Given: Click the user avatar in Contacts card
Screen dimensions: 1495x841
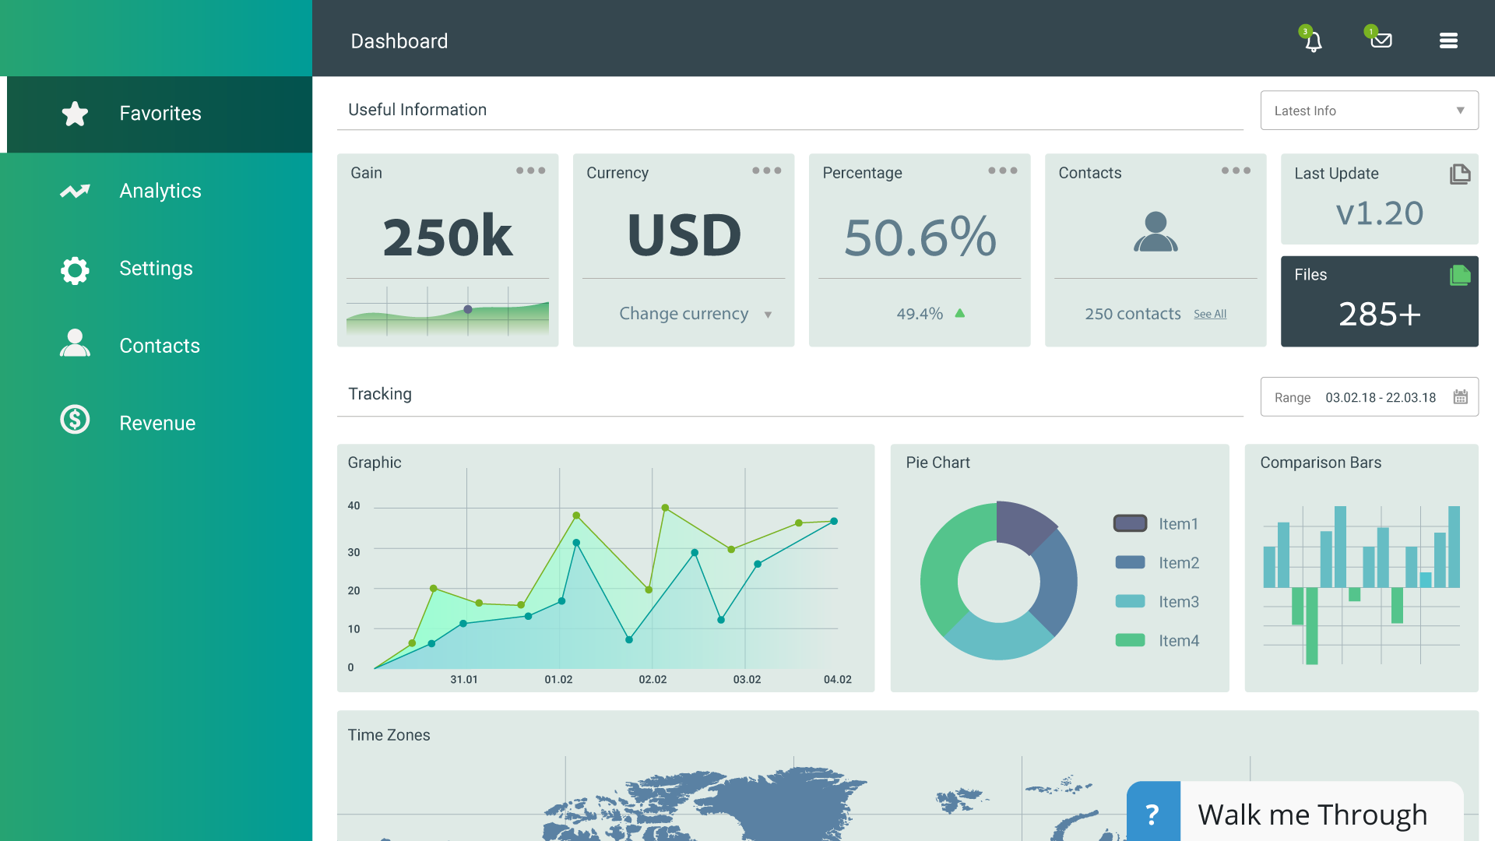Looking at the screenshot, I should (1156, 232).
